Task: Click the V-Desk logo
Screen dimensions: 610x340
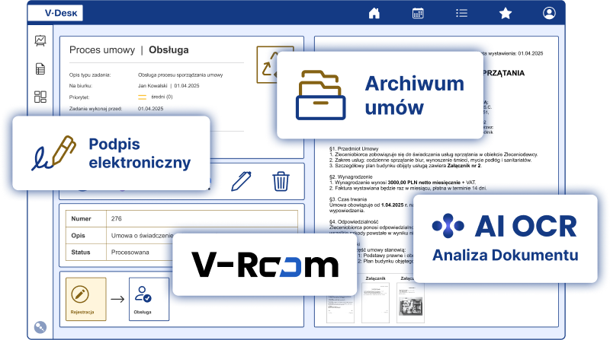Action: 55,13
